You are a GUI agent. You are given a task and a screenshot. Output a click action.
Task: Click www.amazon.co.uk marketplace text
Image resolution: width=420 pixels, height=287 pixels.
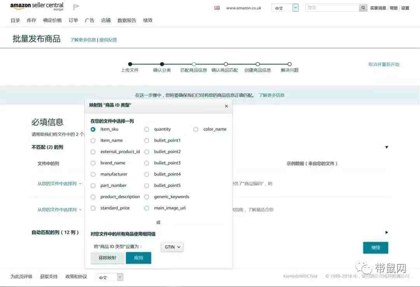click(243, 8)
